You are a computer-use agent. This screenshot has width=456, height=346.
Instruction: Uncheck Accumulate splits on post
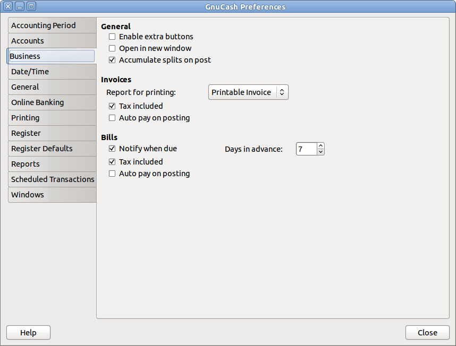point(112,60)
